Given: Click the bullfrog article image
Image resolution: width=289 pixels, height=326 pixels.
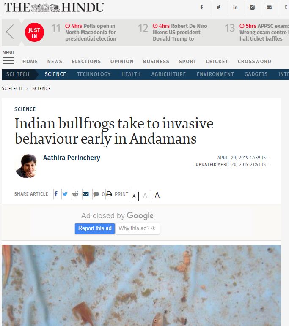Looking at the screenshot, I should (x=141, y=285).
